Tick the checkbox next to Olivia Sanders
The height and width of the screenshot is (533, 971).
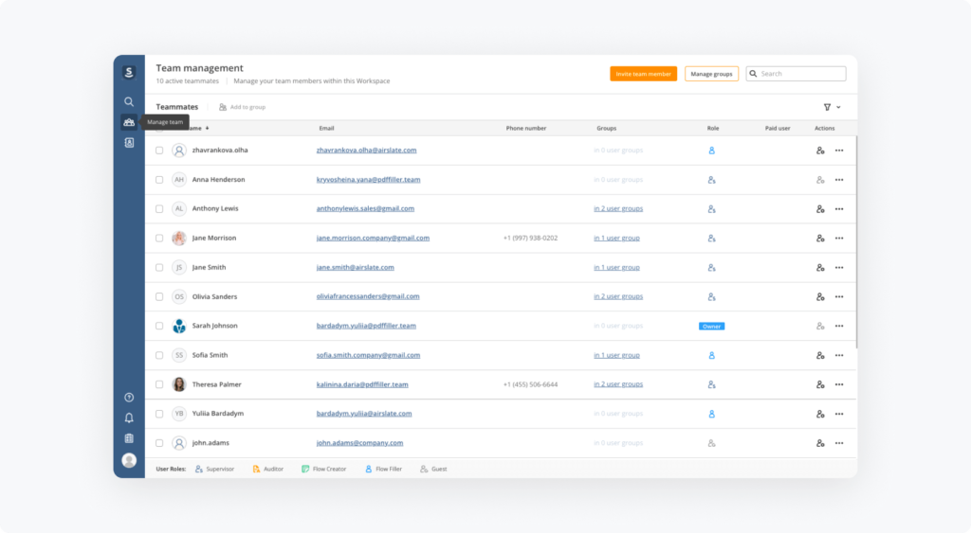(x=159, y=297)
